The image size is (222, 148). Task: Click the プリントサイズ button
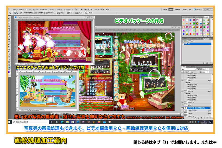point(89,13)
